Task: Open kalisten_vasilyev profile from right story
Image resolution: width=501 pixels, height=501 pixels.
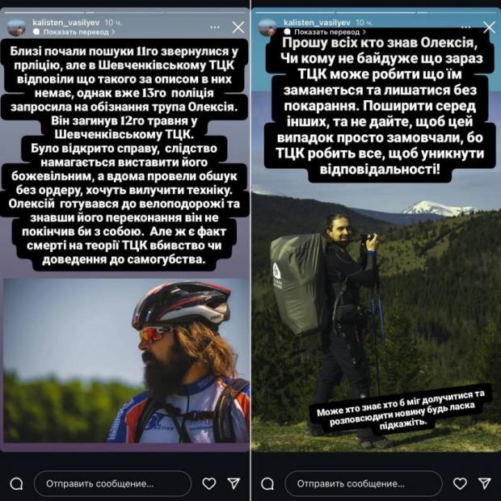Action: (x=317, y=23)
